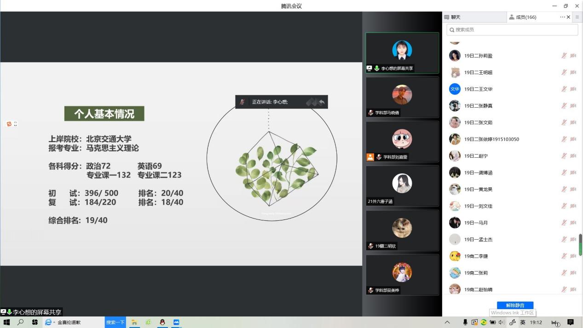Expand panel menu with hamburger icon
Image resolution: width=583 pixels, height=328 pixels.
click(x=577, y=17)
